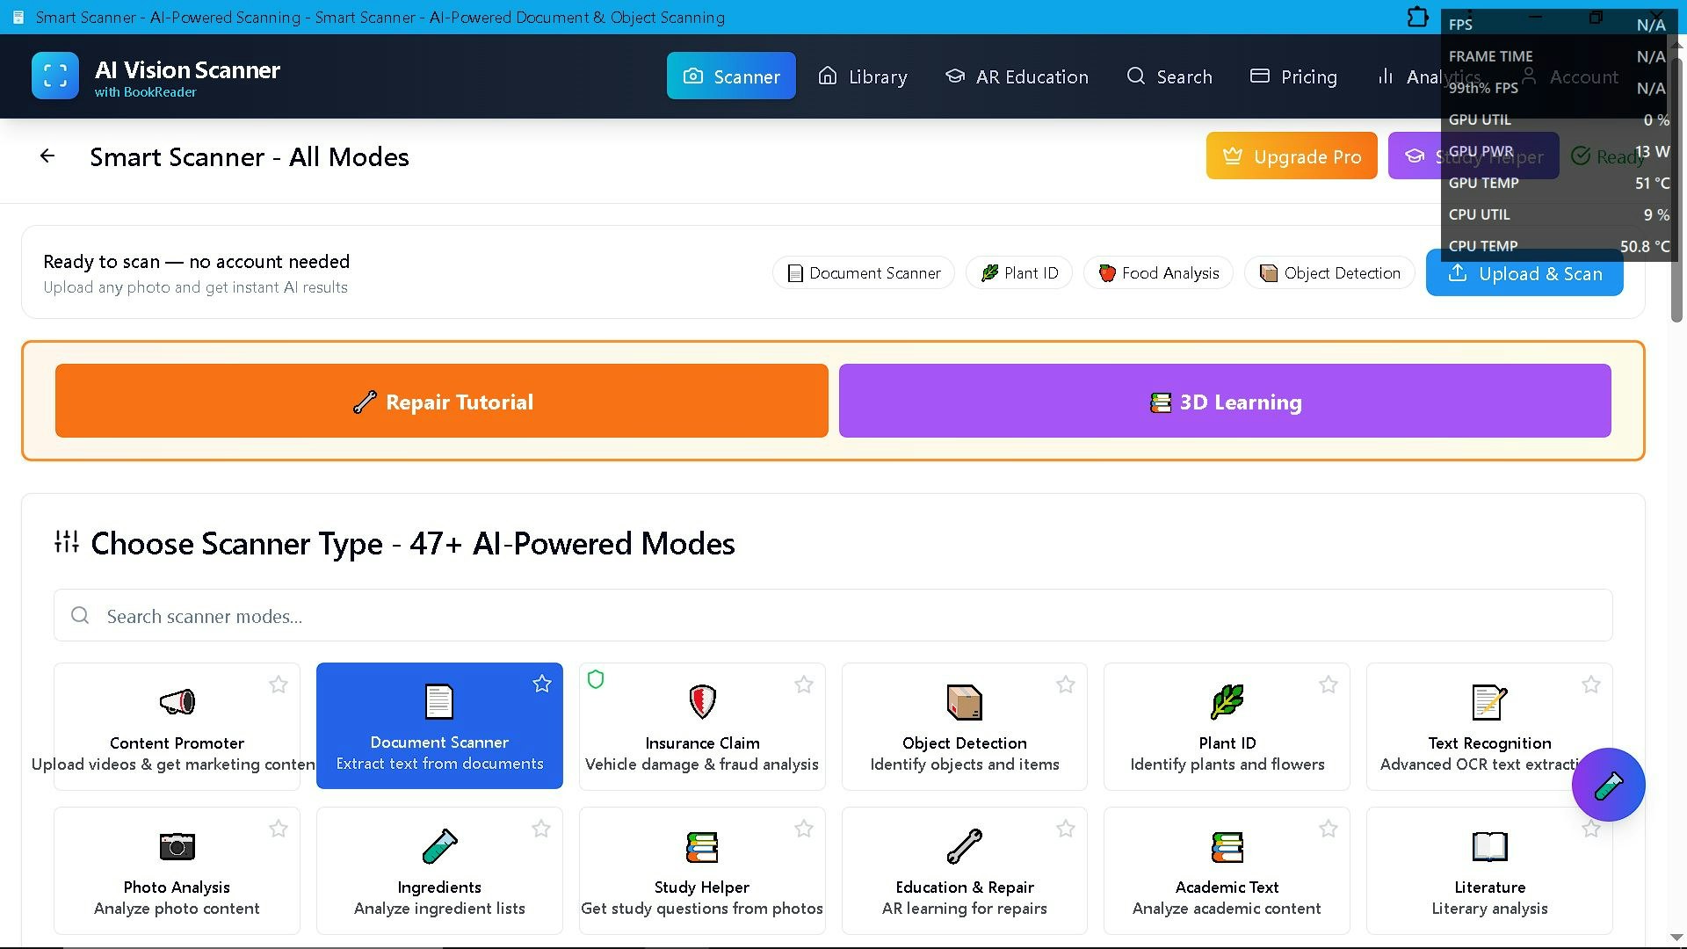Click the Education & Repair wrench icon
This screenshot has height=949, width=1687.
[x=964, y=846]
